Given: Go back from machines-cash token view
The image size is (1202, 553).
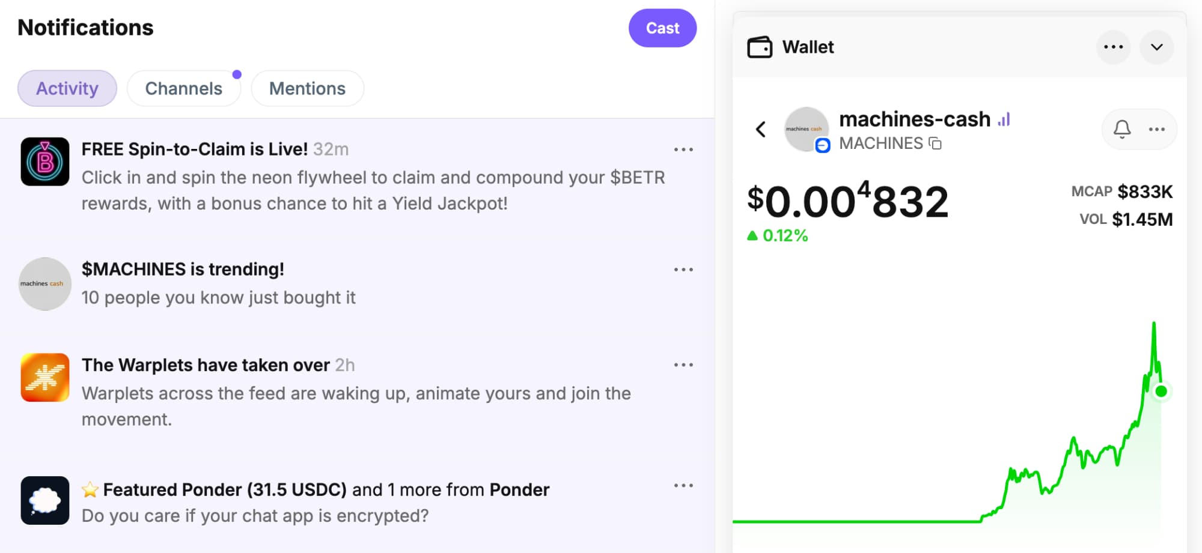Looking at the screenshot, I should 761,129.
